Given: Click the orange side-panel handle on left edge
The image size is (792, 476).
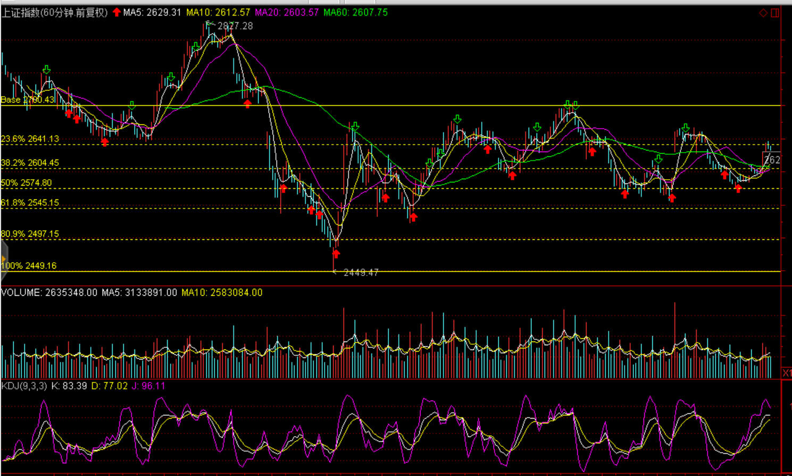Looking at the screenshot, I should (x=4, y=260).
